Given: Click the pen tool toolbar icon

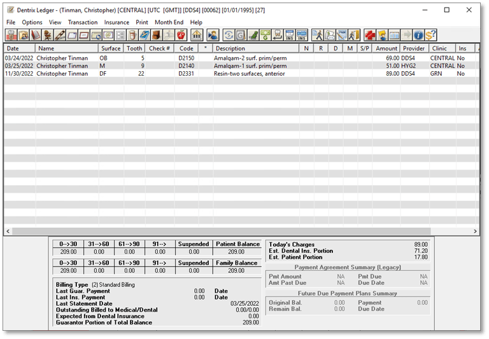Looking at the screenshot, I should pos(60,35).
